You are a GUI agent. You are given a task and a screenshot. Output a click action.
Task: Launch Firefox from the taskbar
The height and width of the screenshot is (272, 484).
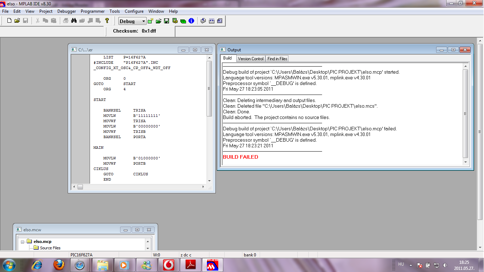click(59, 265)
